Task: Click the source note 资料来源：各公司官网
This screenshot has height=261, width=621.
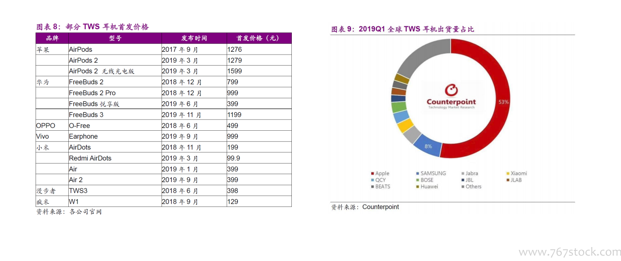Action: pyautogui.click(x=69, y=212)
